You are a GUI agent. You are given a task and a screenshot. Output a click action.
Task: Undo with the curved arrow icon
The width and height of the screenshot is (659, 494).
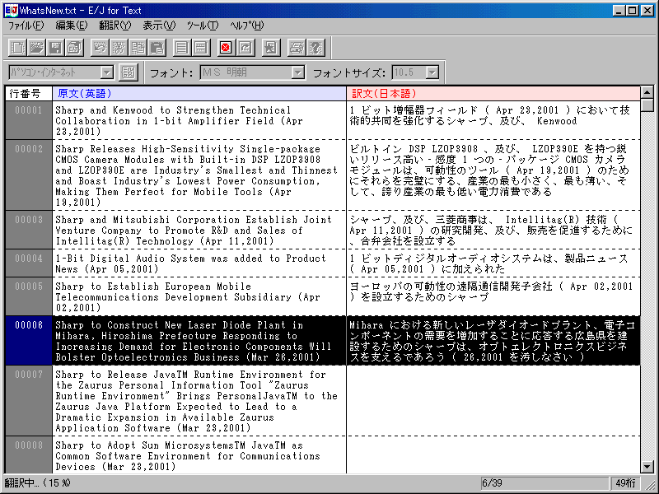tap(100, 48)
